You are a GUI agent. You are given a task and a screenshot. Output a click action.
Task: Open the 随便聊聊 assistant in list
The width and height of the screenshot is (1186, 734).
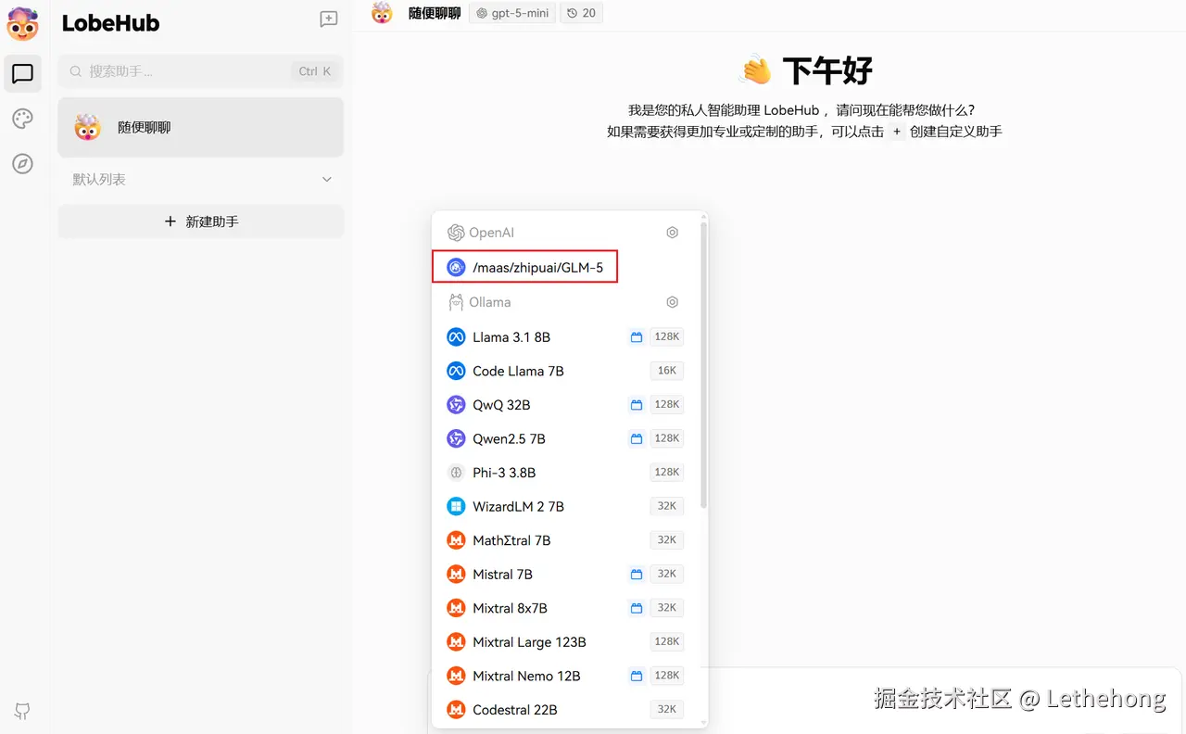tap(201, 127)
